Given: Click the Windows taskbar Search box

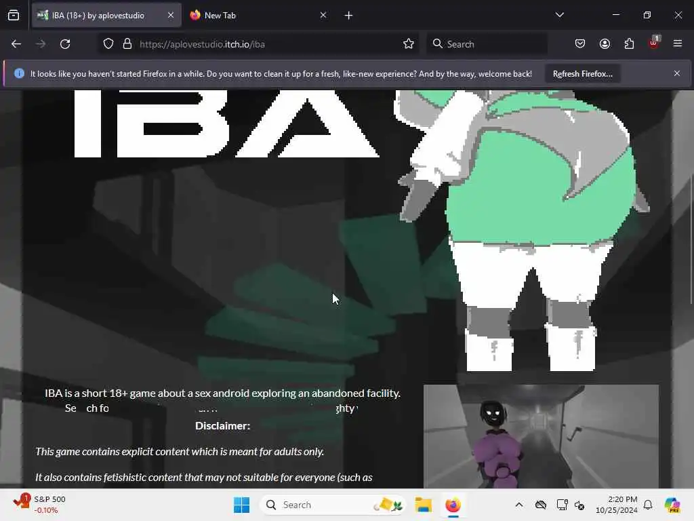Looking at the screenshot, I should point(333,505).
